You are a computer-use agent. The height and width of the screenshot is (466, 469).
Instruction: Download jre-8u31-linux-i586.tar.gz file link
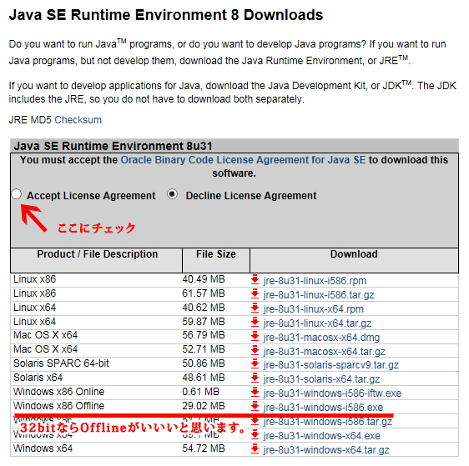point(319,295)
